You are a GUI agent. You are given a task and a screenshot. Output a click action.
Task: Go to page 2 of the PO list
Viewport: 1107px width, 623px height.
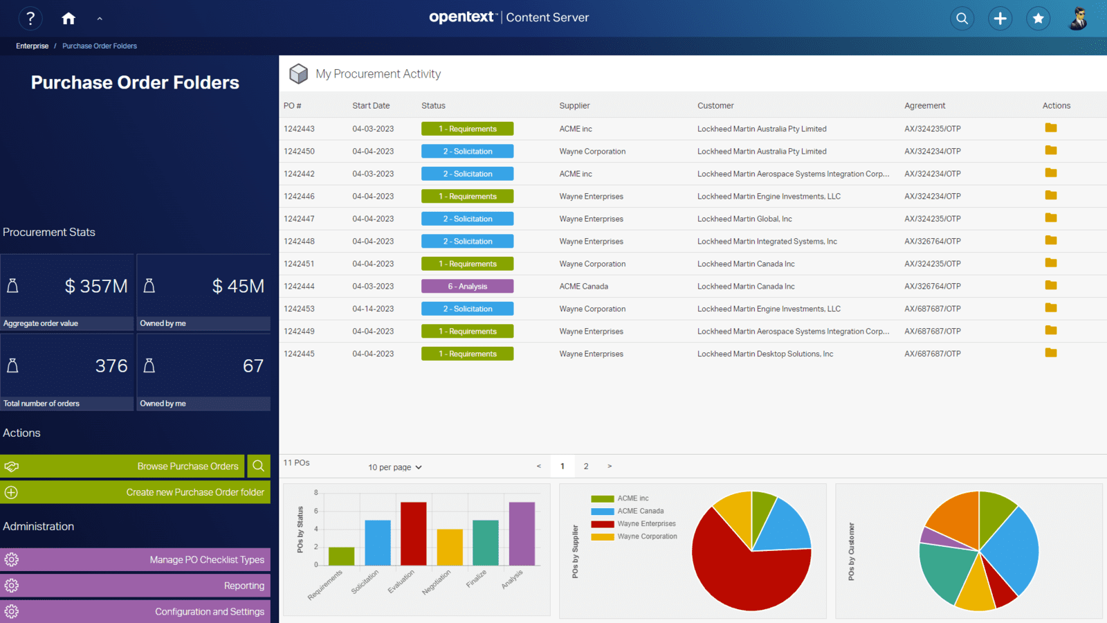pyautogui.click(x=586, y=466)
